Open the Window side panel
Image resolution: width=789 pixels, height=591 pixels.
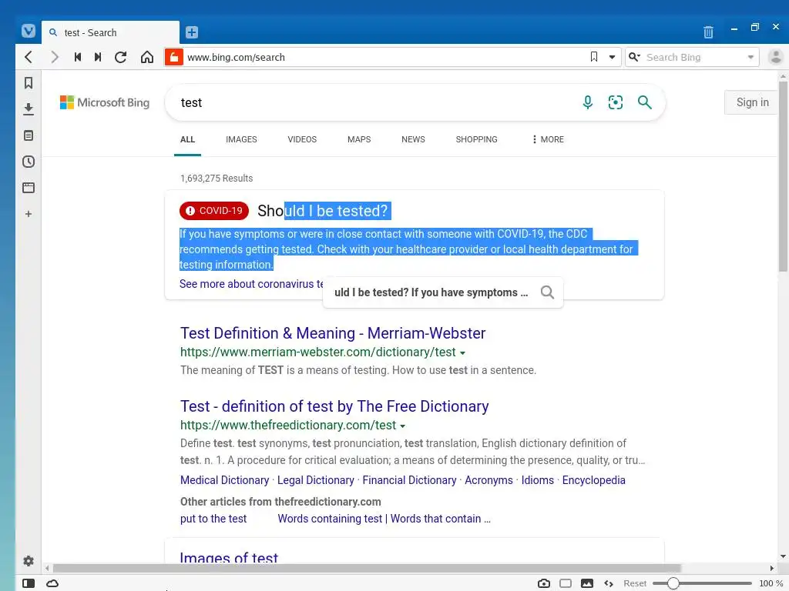29,188
